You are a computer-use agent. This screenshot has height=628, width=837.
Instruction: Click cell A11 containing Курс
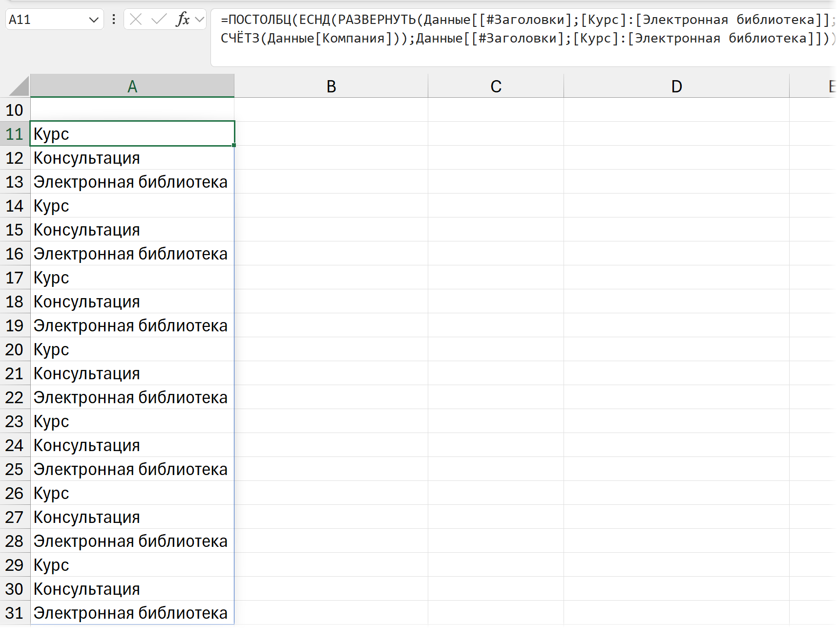tap(132, 134)
